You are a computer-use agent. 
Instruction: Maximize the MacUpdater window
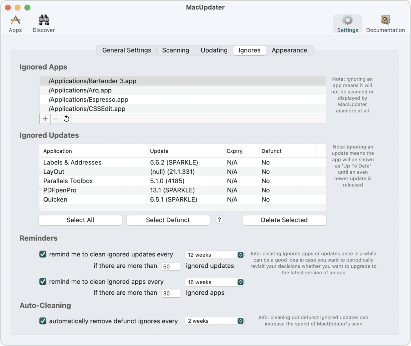coord(27,7)
